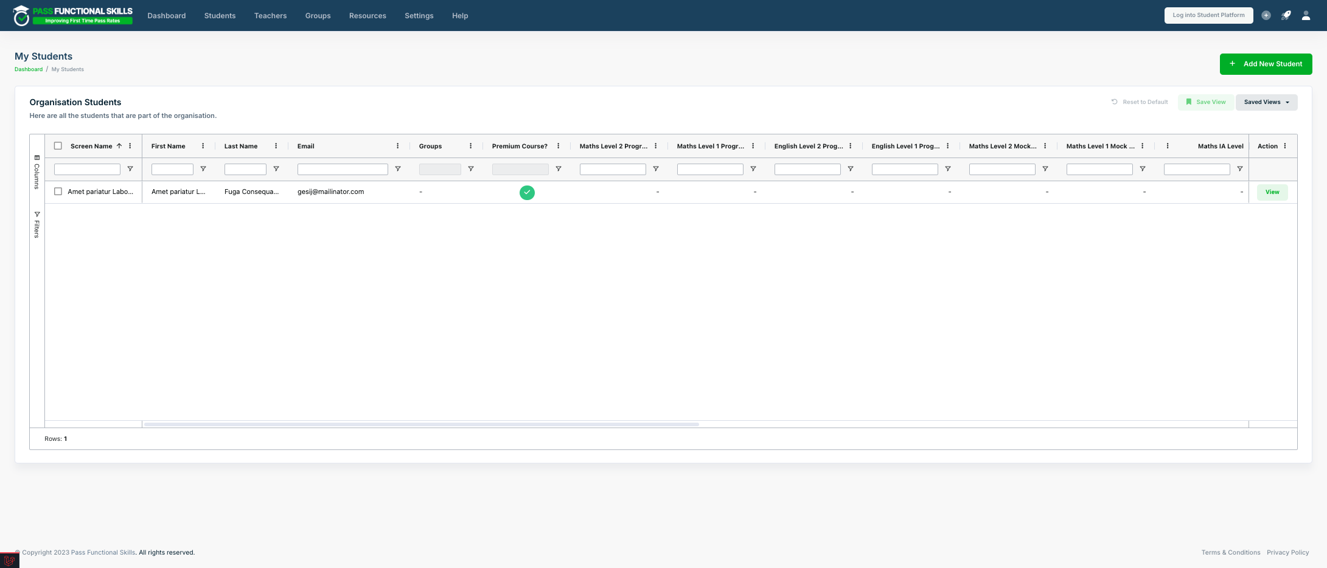Click the Pass Functional Skills logo

pos(73,16)
